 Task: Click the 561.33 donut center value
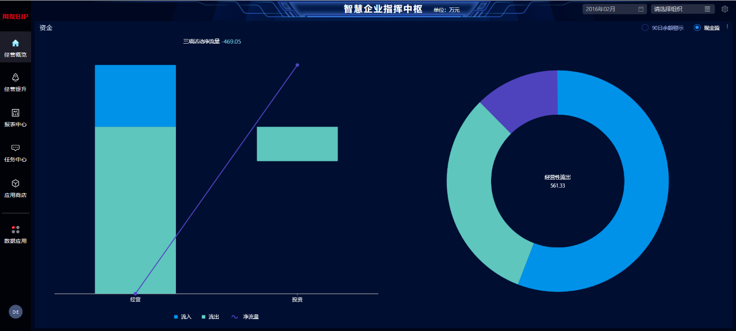558,186
